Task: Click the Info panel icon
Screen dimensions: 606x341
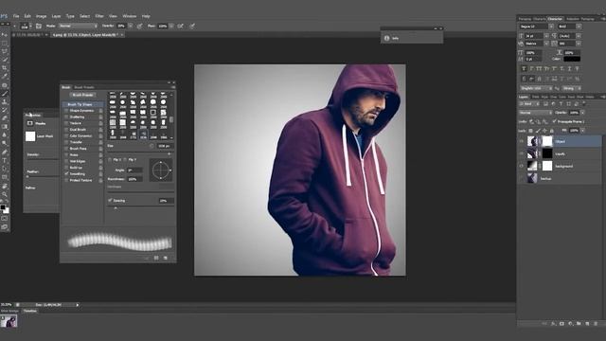Action: coord(386,38)
